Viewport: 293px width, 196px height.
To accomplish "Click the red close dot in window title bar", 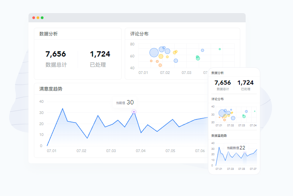I will [33, 18].
